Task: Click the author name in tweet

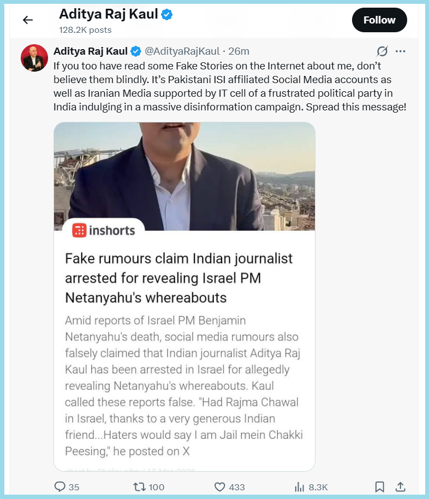Action: pos(90,51)
